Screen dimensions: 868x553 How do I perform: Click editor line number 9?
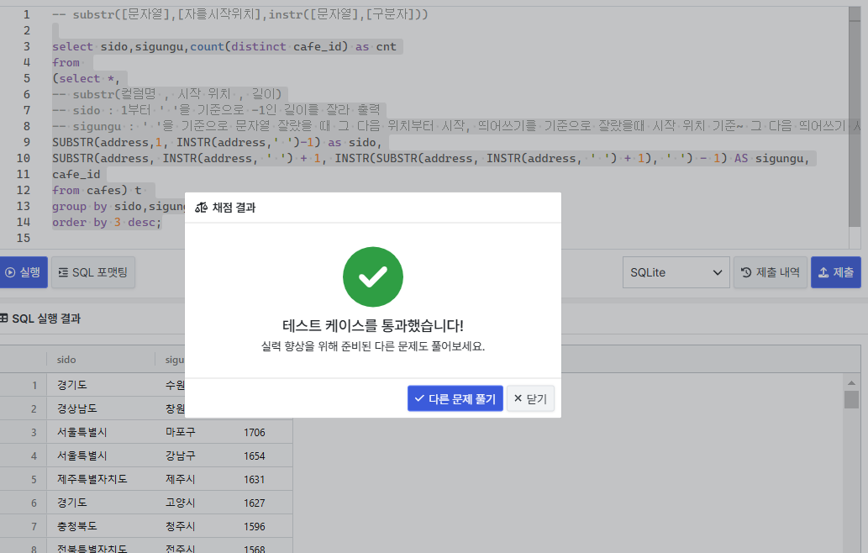pos(27,142)
